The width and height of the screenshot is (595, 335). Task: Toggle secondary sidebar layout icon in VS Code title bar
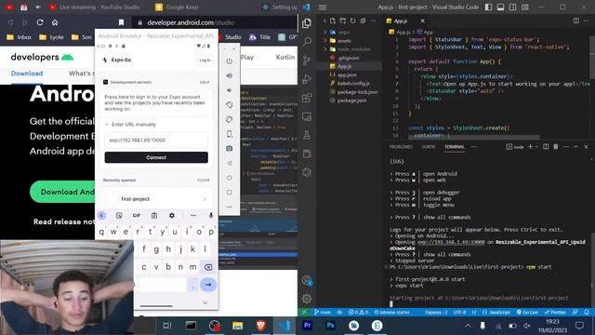coord(512,7)
